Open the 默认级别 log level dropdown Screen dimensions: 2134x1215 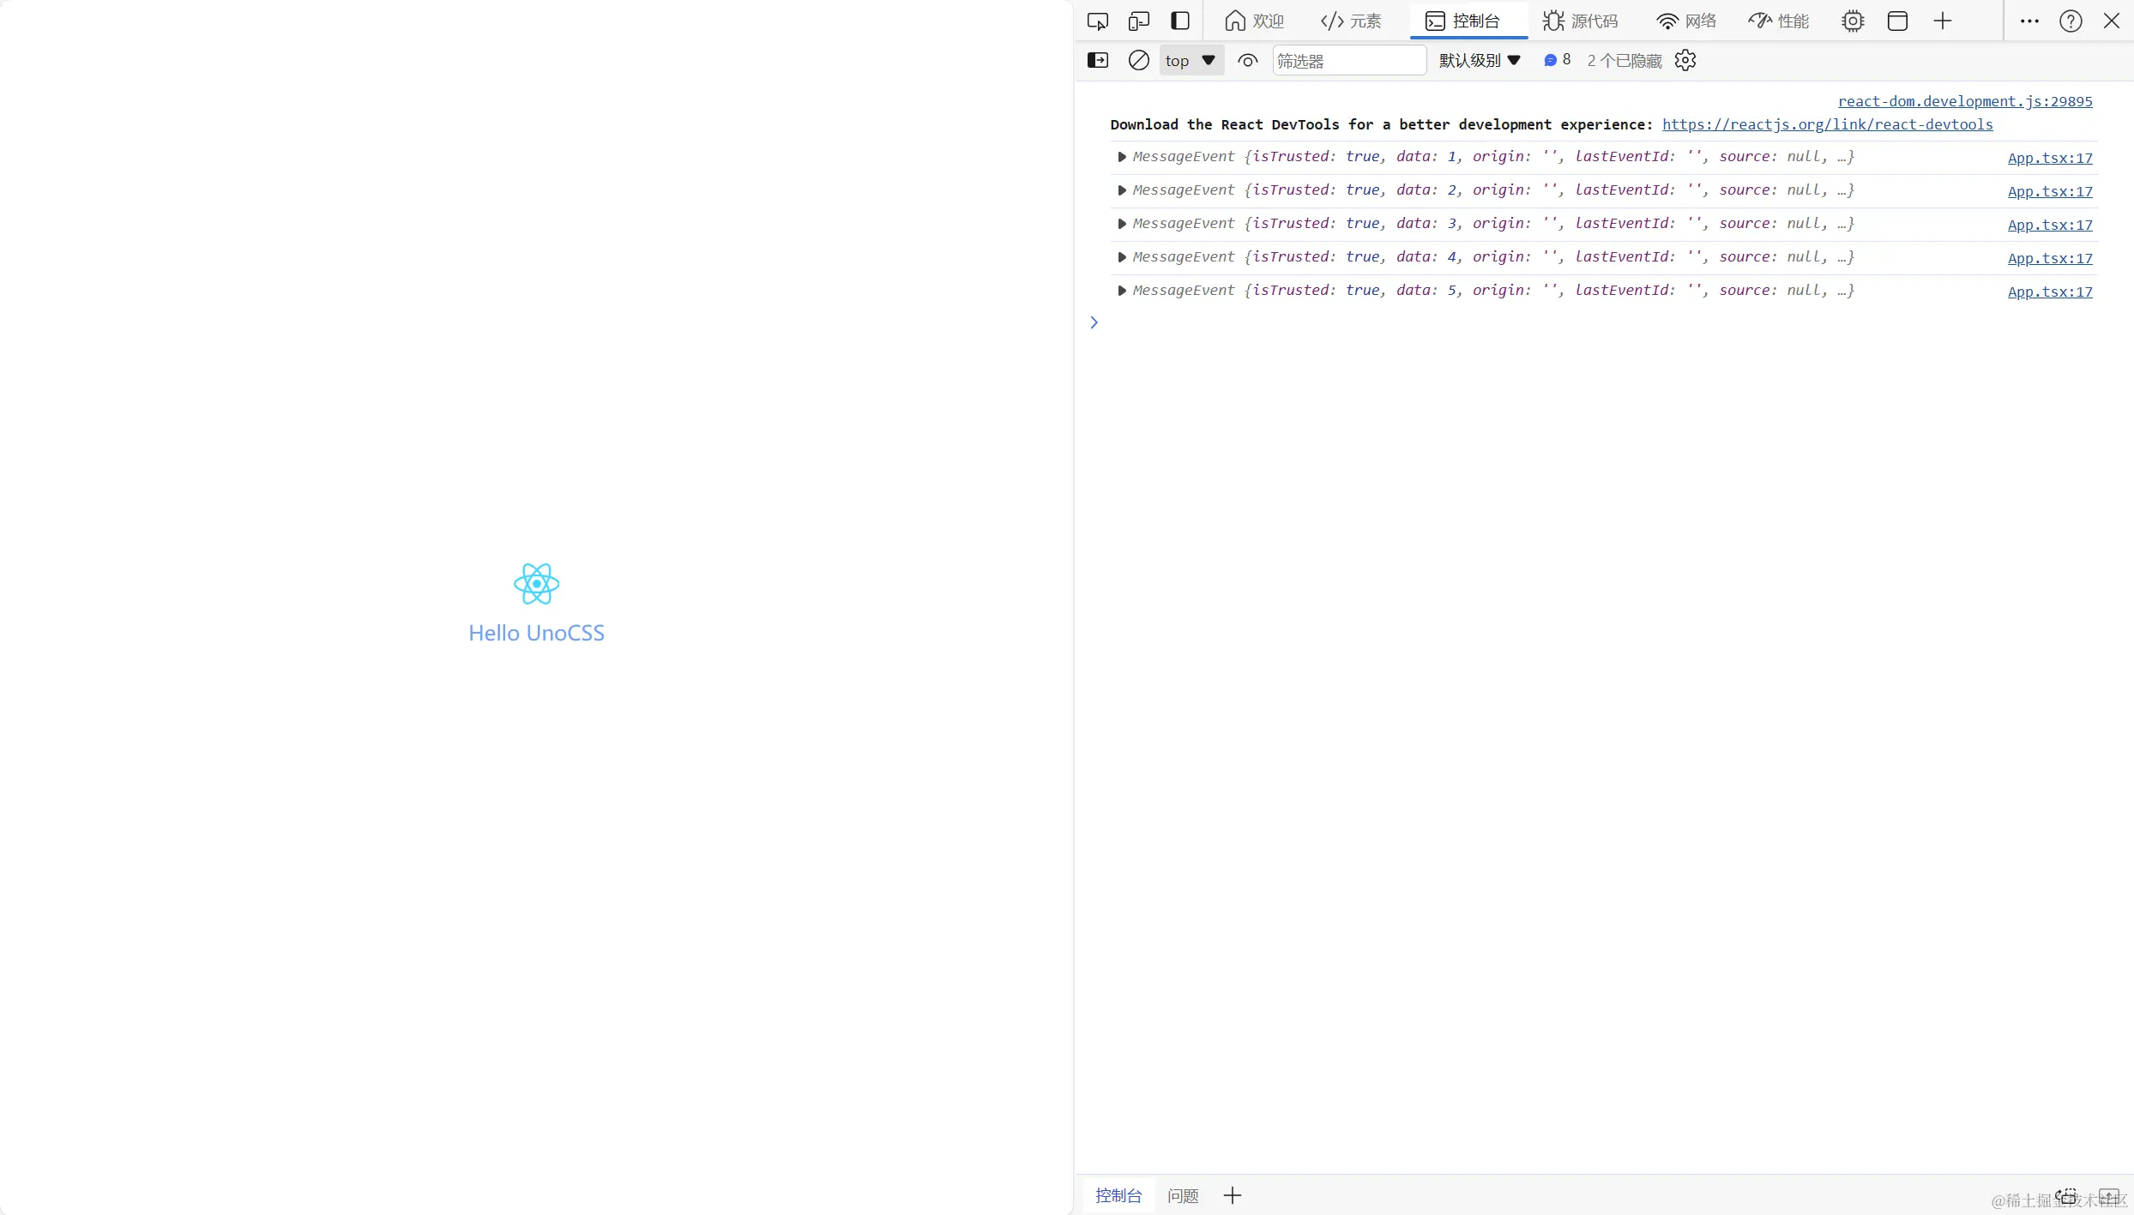coord(1480,60)
